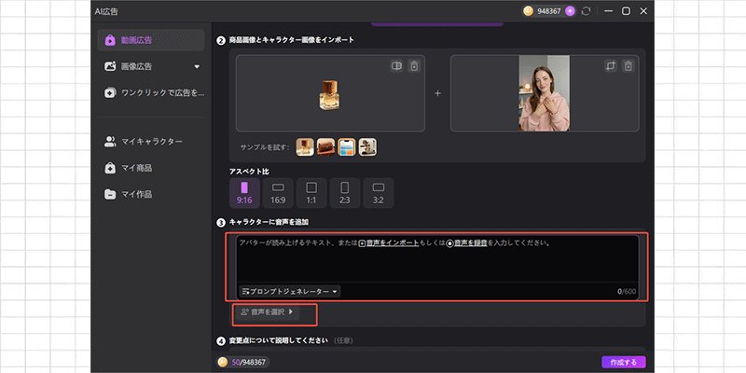The width and height of the screenshot is (746, 373).
Task: Select the woman character image thumbnail
Action: coord(545,93)
